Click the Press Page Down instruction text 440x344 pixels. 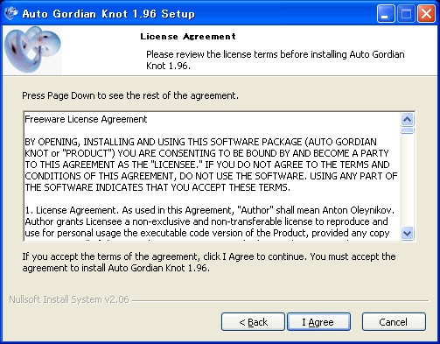pos(130,95)
